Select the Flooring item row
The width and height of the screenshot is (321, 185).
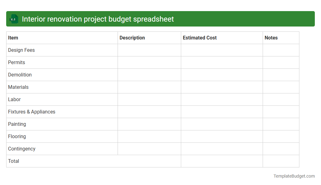(x=17, y=136)
